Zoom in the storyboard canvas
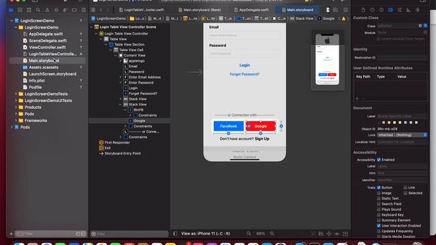Screen dimensions: 436x245 (x=272, y=233)
